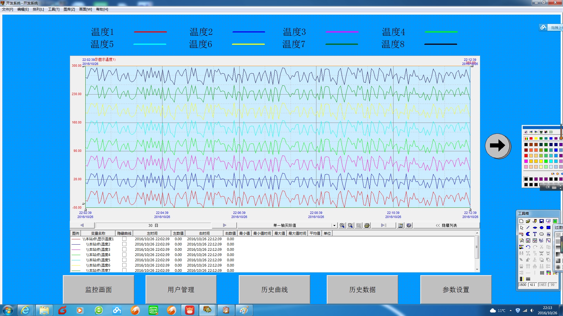This screenshot has height=316, width=563.
Task: Open the curve parameter list icon
Action: [401, 225]
